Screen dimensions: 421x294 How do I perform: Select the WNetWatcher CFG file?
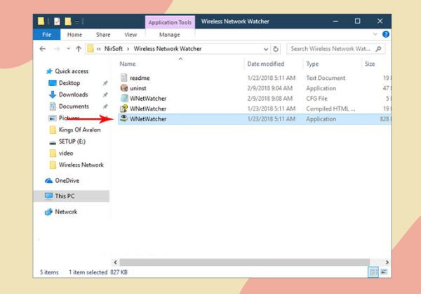pos(254,98)
